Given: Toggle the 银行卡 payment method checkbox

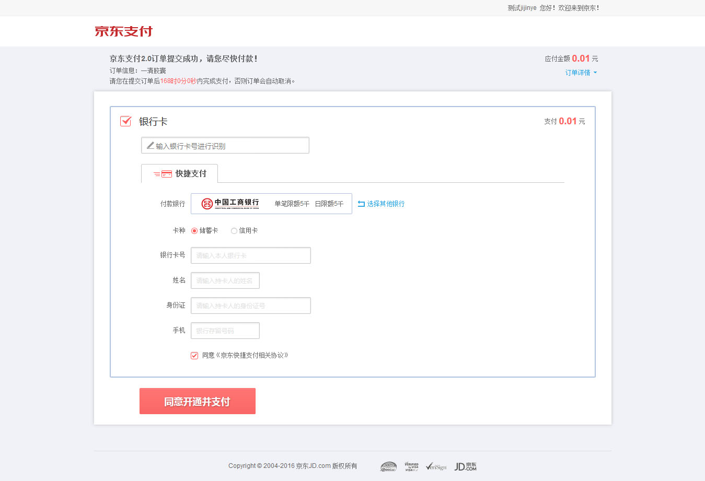Looking at the screenshot, I should tap(126, 121).
